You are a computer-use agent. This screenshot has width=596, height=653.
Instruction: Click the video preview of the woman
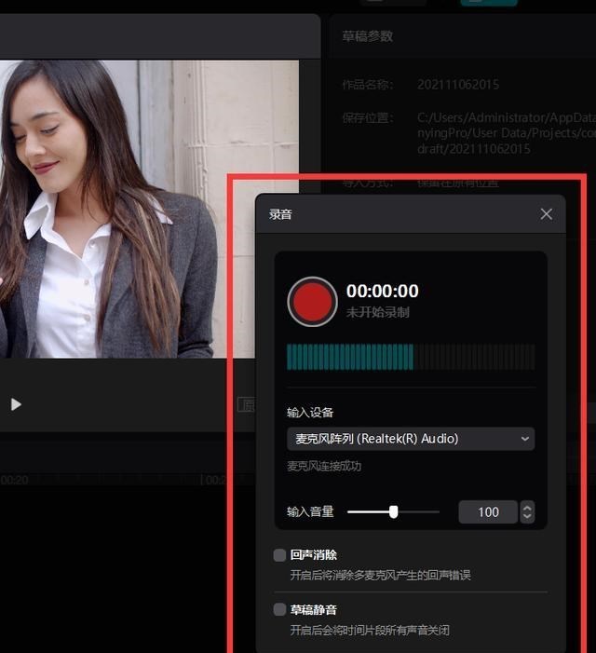pos(149,209)
